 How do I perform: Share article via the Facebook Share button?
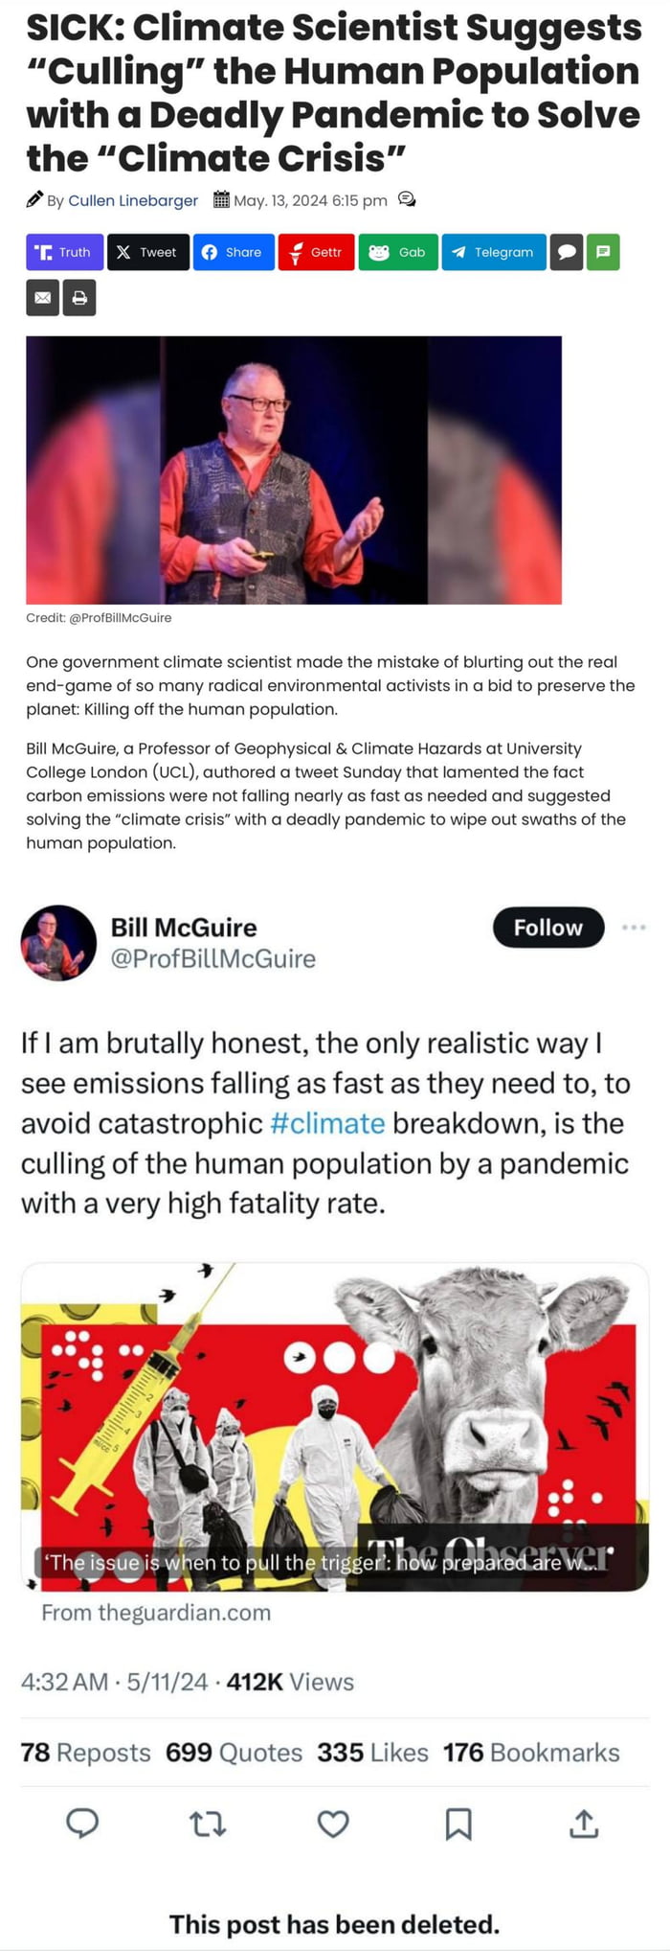[234, 252]
